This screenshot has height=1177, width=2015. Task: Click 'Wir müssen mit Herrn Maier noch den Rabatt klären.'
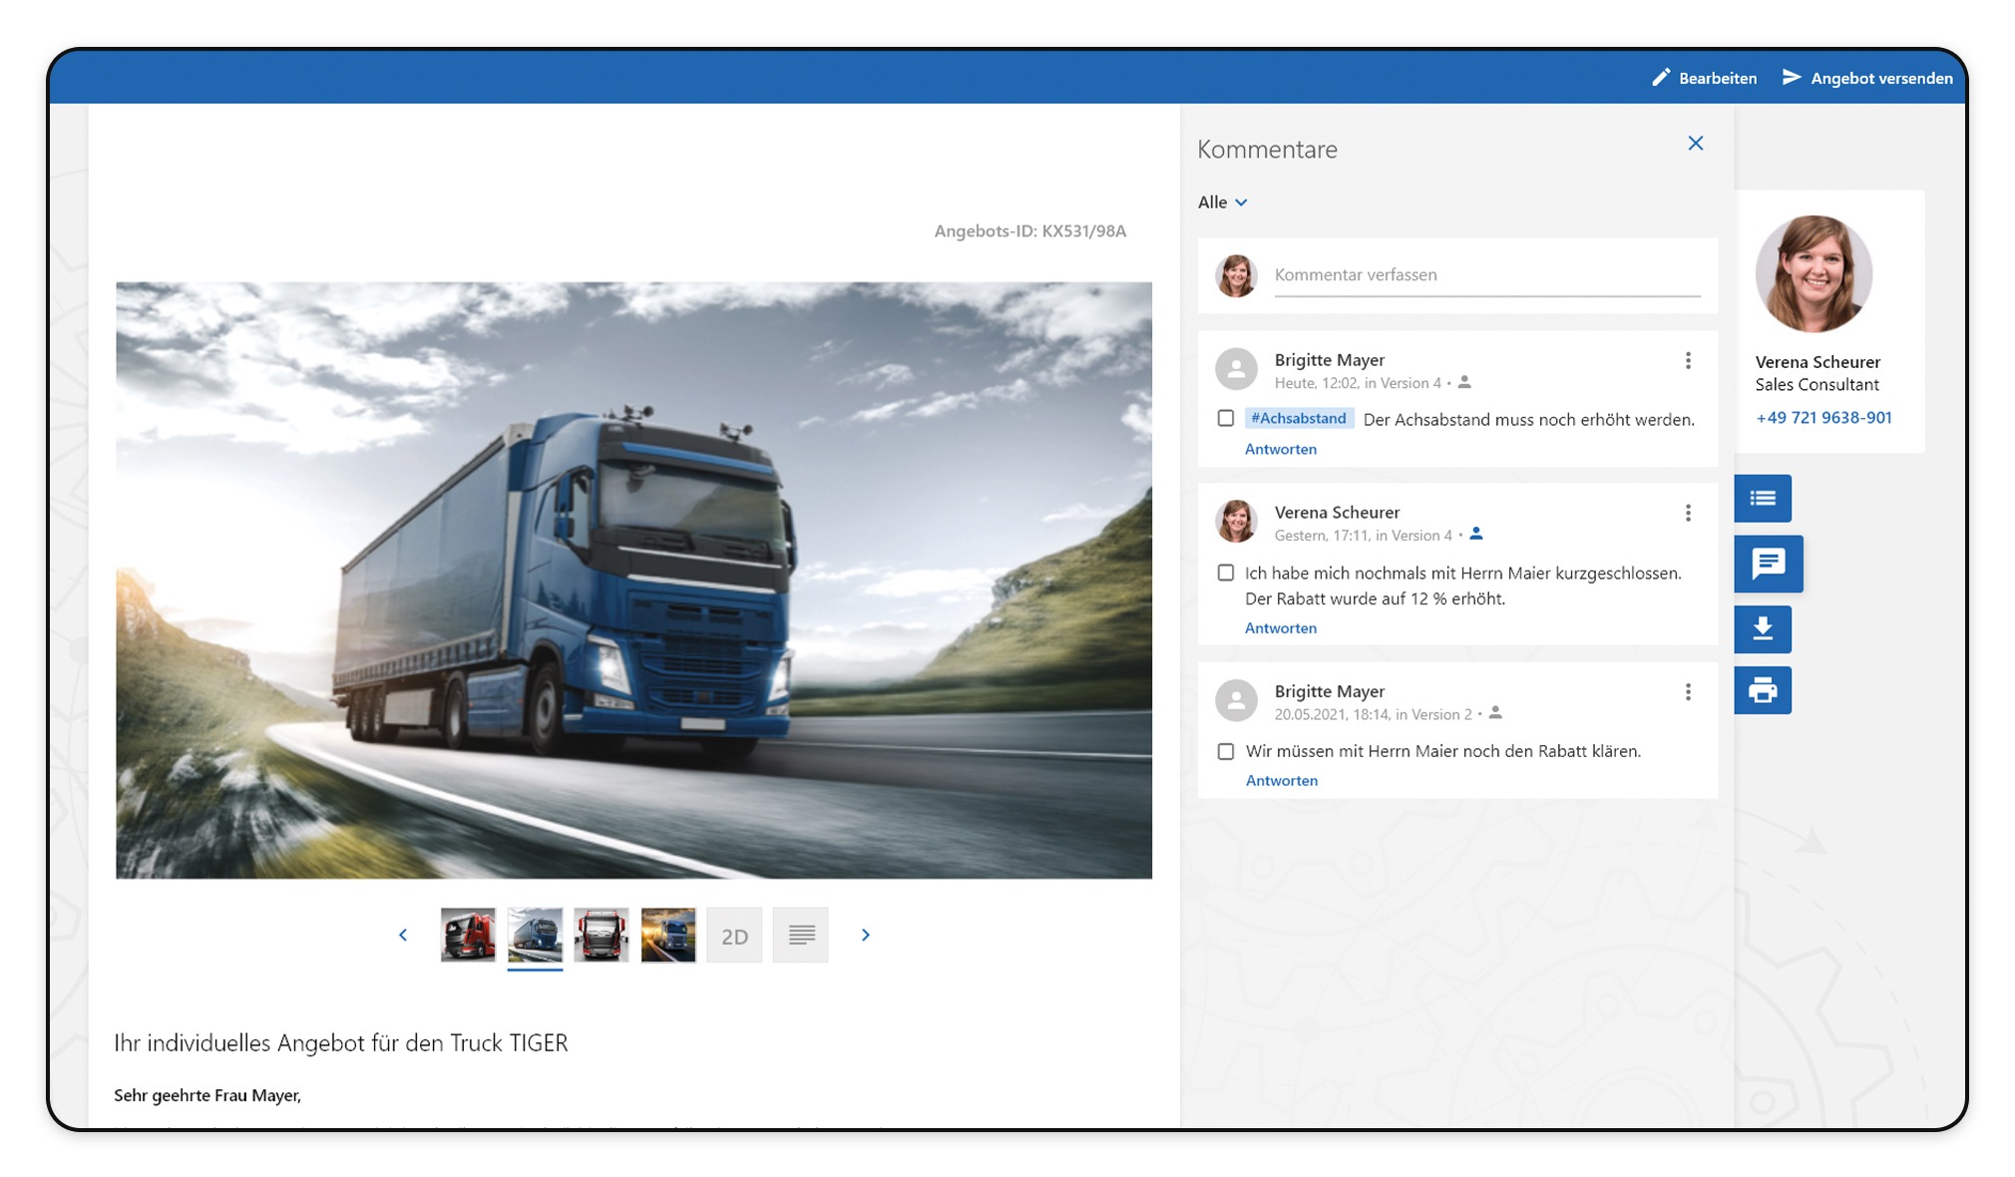pyautogui.click(x=1442, y=751)
